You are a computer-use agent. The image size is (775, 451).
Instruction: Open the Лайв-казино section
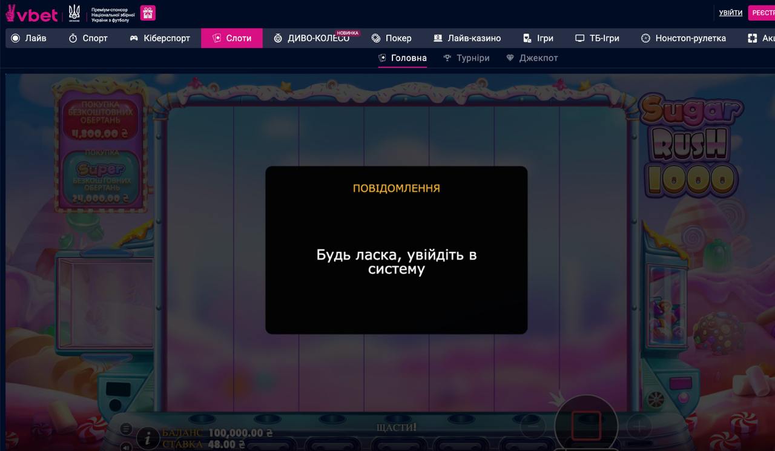point(467,38)
